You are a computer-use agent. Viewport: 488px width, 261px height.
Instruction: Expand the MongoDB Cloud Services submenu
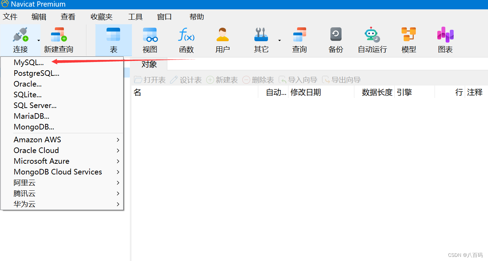click(x=62, y=172)
